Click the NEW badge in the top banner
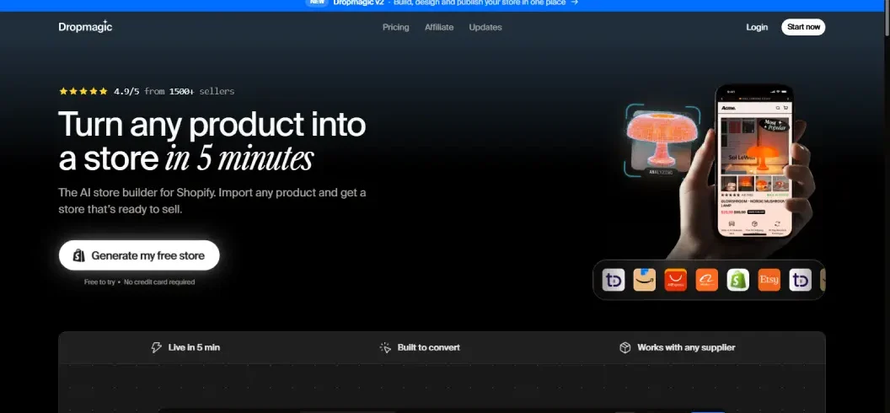 tap(317, 3)
